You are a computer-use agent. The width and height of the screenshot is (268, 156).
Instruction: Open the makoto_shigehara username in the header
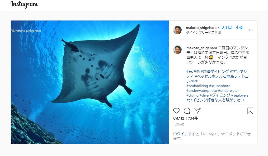[x=201, y=28]
